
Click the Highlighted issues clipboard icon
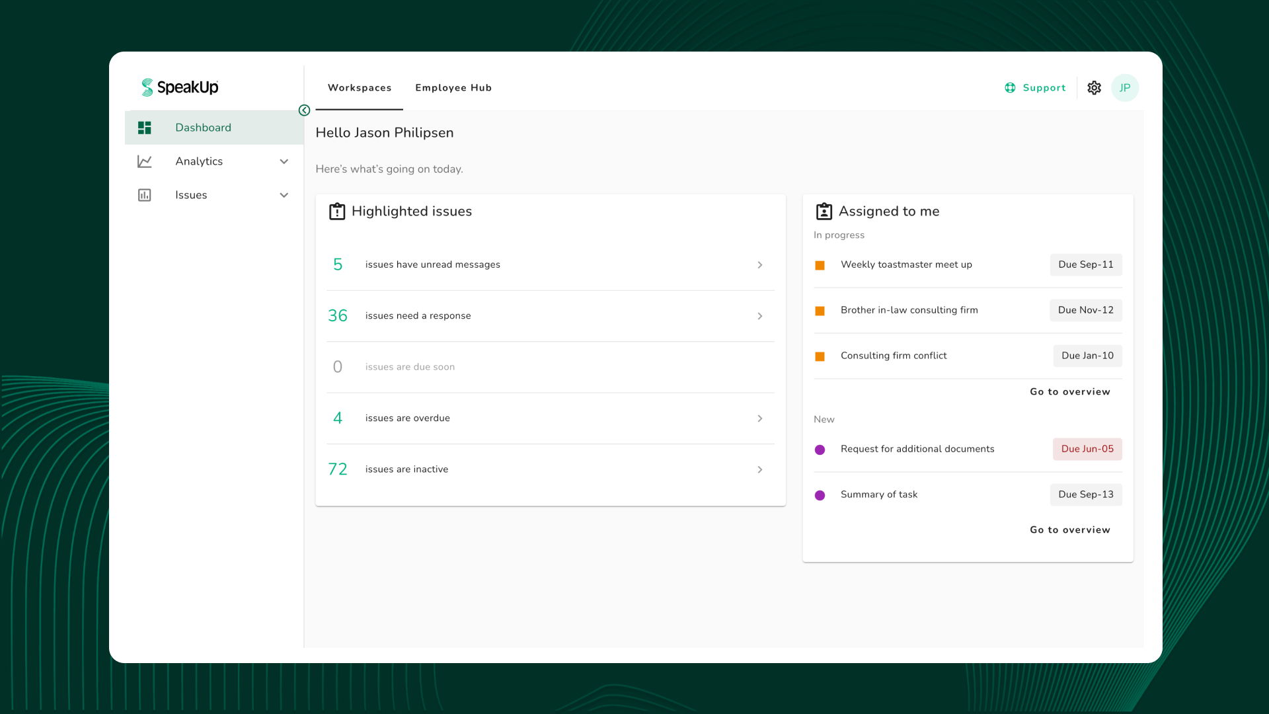pyautogui.click(x=337, y=212)
